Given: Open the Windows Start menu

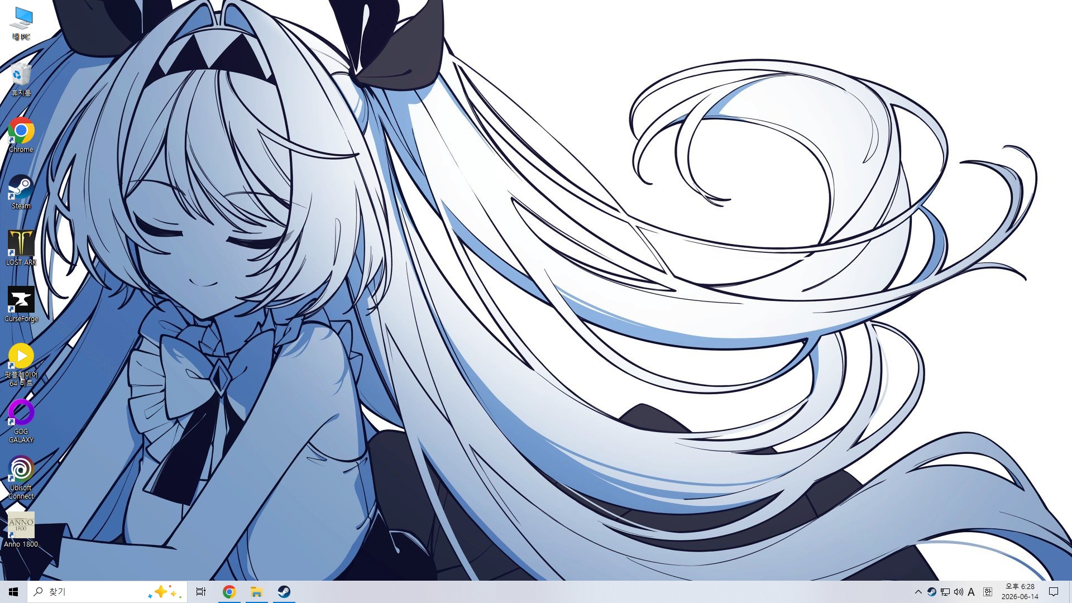Looking at the screenshot, I should (x=13, y=592).
